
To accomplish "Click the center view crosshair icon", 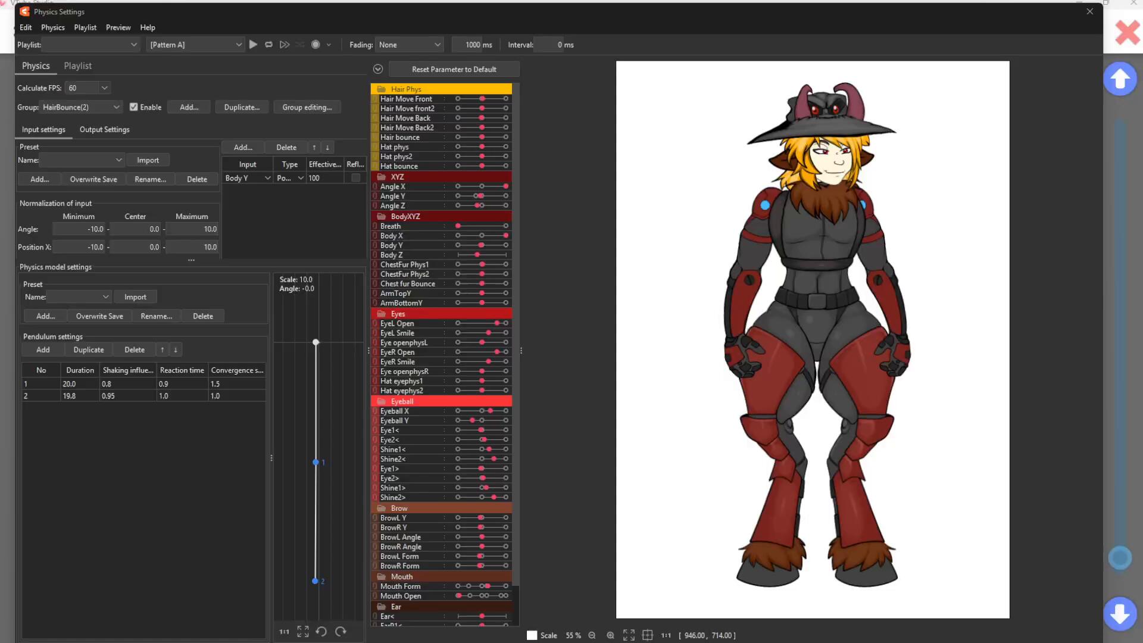I will 648,635.
